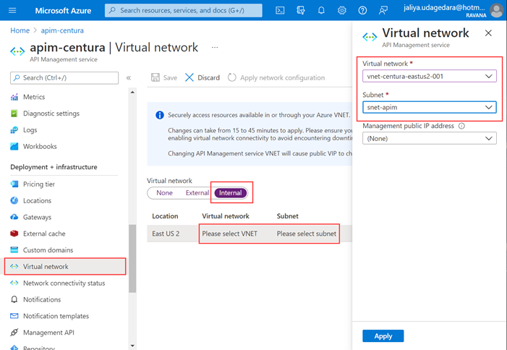Click the Location column header
The height and width of the screenshot is (350, 507).
coord(165,216)
